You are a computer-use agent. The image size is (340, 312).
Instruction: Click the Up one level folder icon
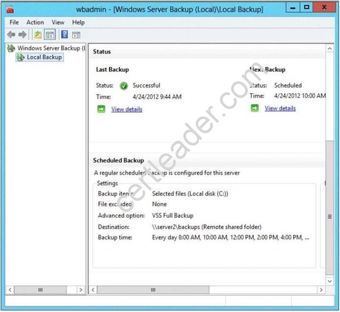click(x=38, y=35)
